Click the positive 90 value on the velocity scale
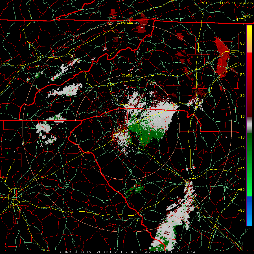The image size is (254, 254). 242,33
